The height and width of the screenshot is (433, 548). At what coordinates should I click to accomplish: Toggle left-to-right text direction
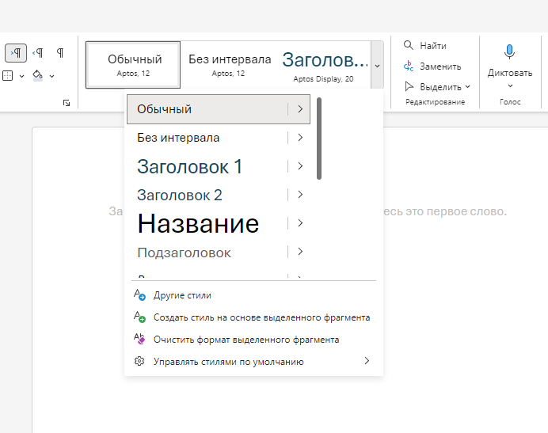(x=16, y=53)
